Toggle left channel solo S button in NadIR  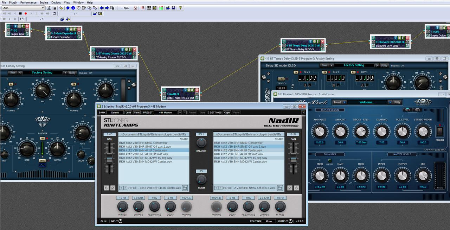click(107, 188)
